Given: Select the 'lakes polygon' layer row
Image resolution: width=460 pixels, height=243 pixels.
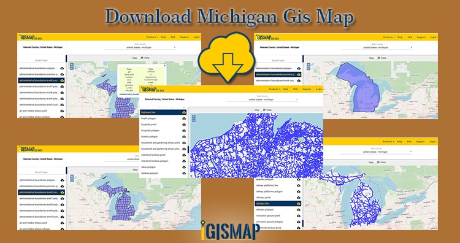Looking at the screenshot, I should pyautogui.click(x=163, y=168).
